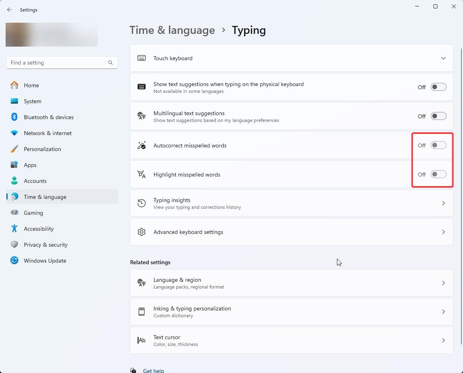Turn on Multilingual text suggestions toggle
The width and height of the screenshot is (463, 373).
[x=439, y=116]
